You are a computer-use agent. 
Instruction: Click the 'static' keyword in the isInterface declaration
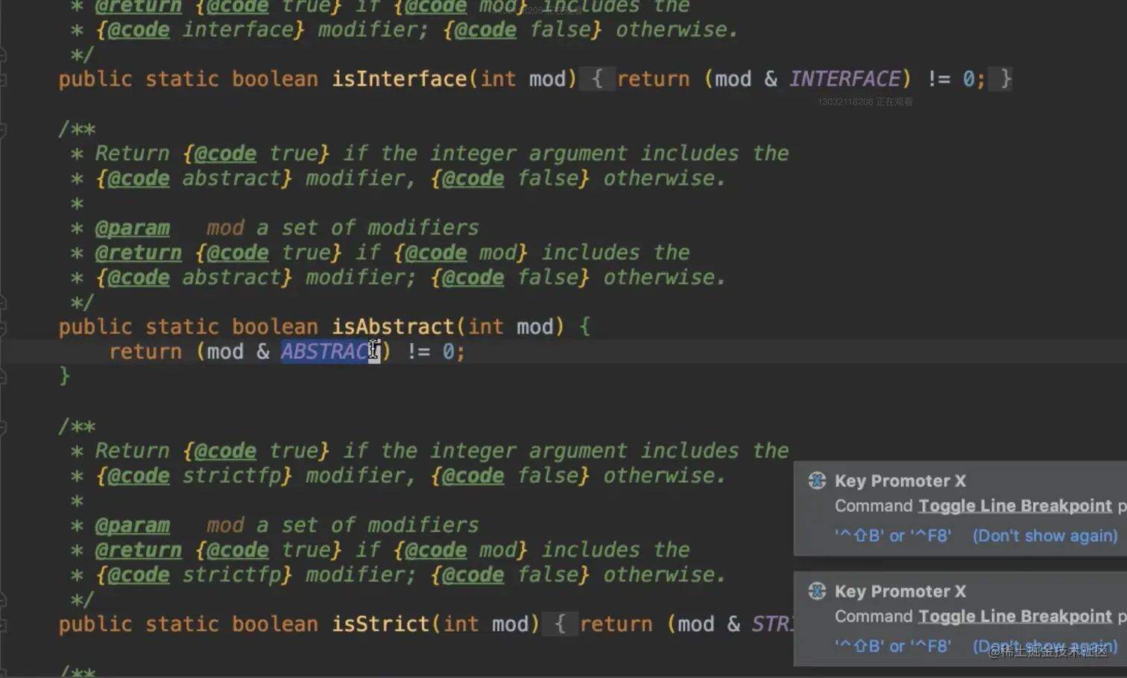[x=182, y=79]
